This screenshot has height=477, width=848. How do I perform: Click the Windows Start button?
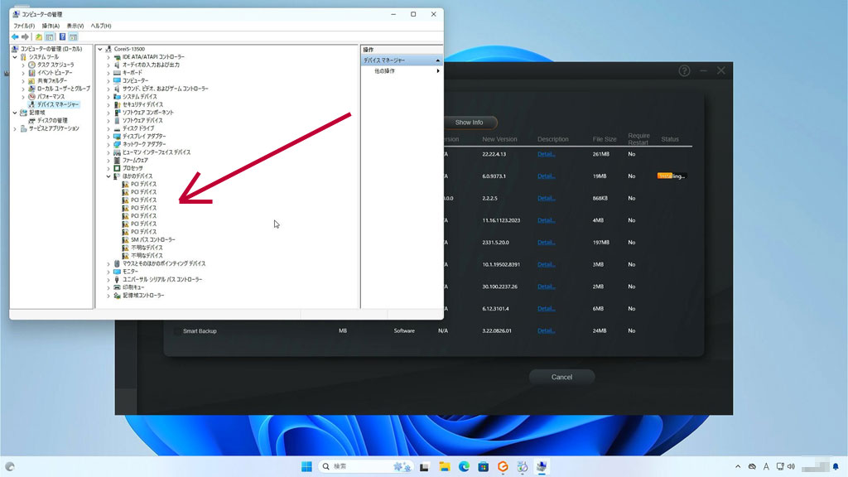coord(306,467)
